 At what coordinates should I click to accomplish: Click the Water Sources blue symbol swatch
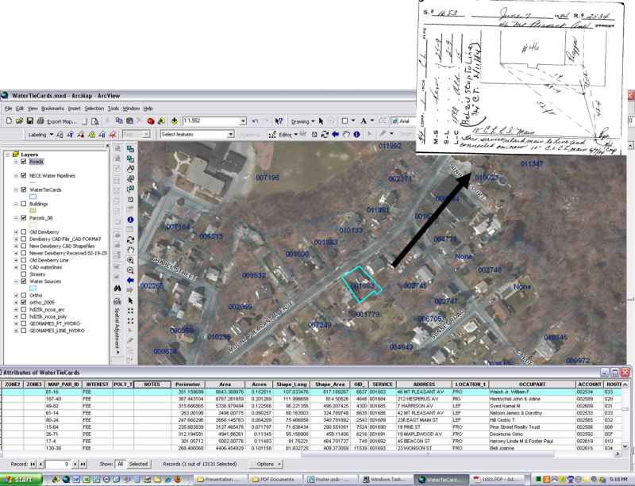pyautogui.click(x=33, y=288)
